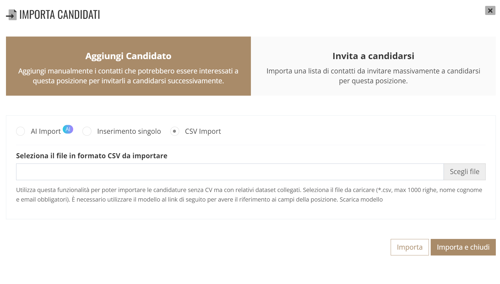Select the AI Import radio button
The image size is (500, 284).
click(x=21, y=131)
